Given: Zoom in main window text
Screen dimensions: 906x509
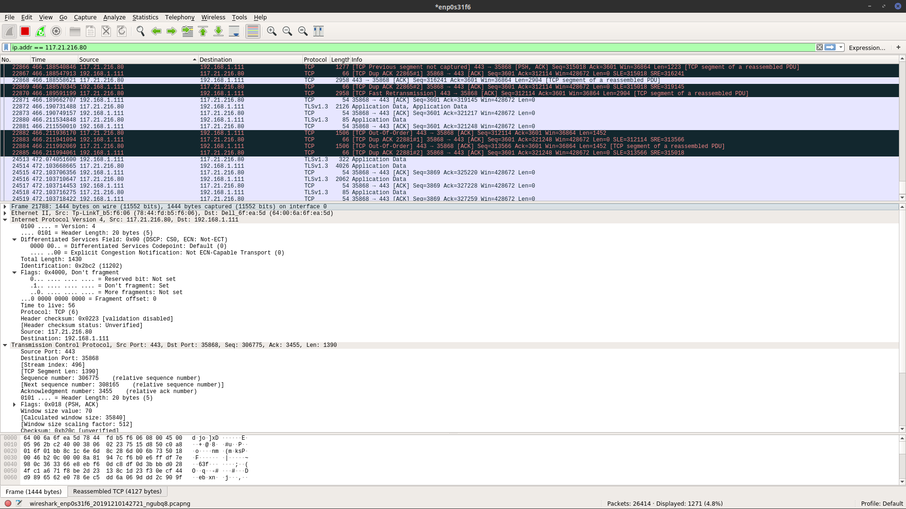Looking at the screenshot, I should [272, 31].
